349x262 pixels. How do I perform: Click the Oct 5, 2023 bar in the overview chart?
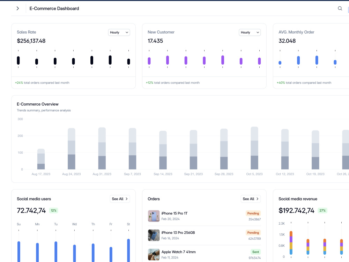tap(254, 148)
